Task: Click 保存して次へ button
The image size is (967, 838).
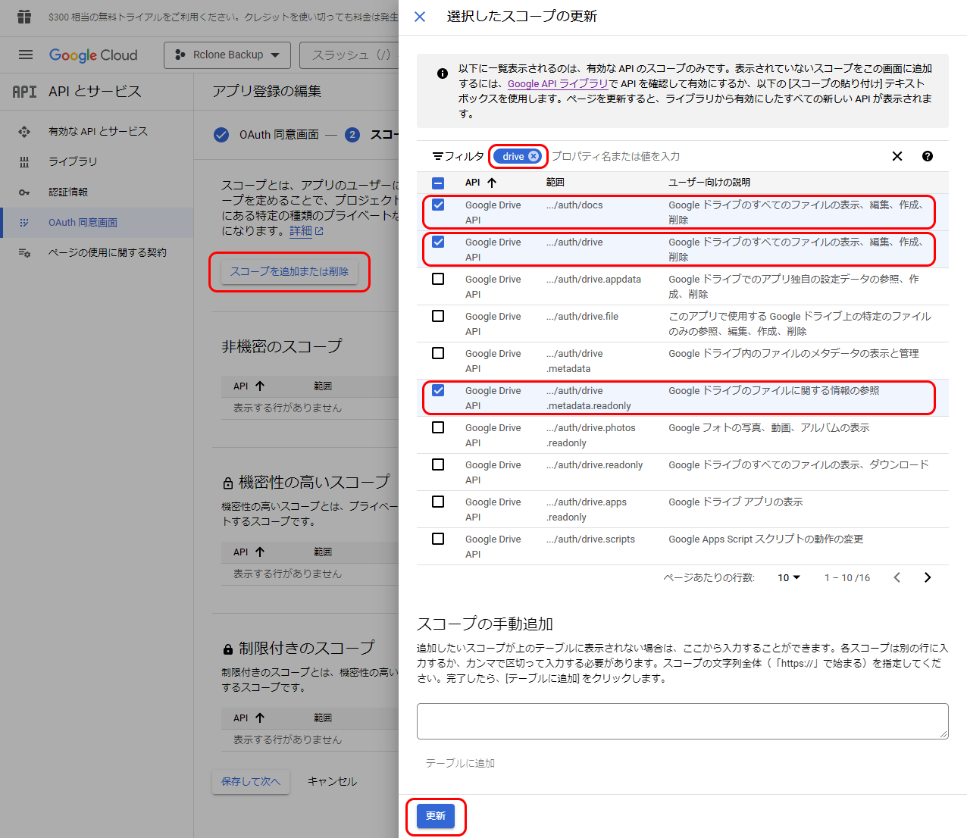Action: click(251, 781)
